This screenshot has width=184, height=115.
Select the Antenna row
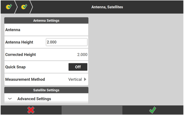pos(46,30)
